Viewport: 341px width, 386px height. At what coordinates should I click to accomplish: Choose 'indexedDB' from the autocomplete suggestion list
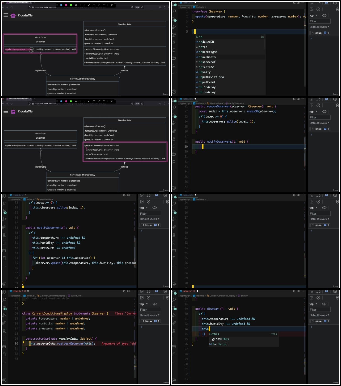pyautogui.click(x=230, y=42)
